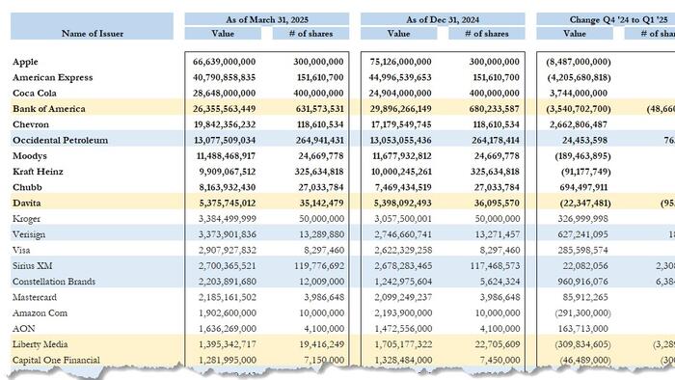Screen dimensions: 675x380
Task: Click Value header under Dec 31, 2024
Action: [x=398, y=34]
